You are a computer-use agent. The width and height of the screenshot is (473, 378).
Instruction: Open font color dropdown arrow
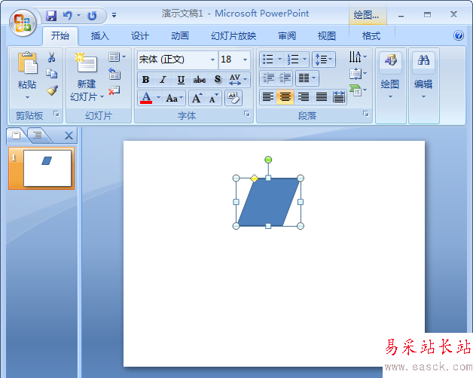click(x=158, y=98)
